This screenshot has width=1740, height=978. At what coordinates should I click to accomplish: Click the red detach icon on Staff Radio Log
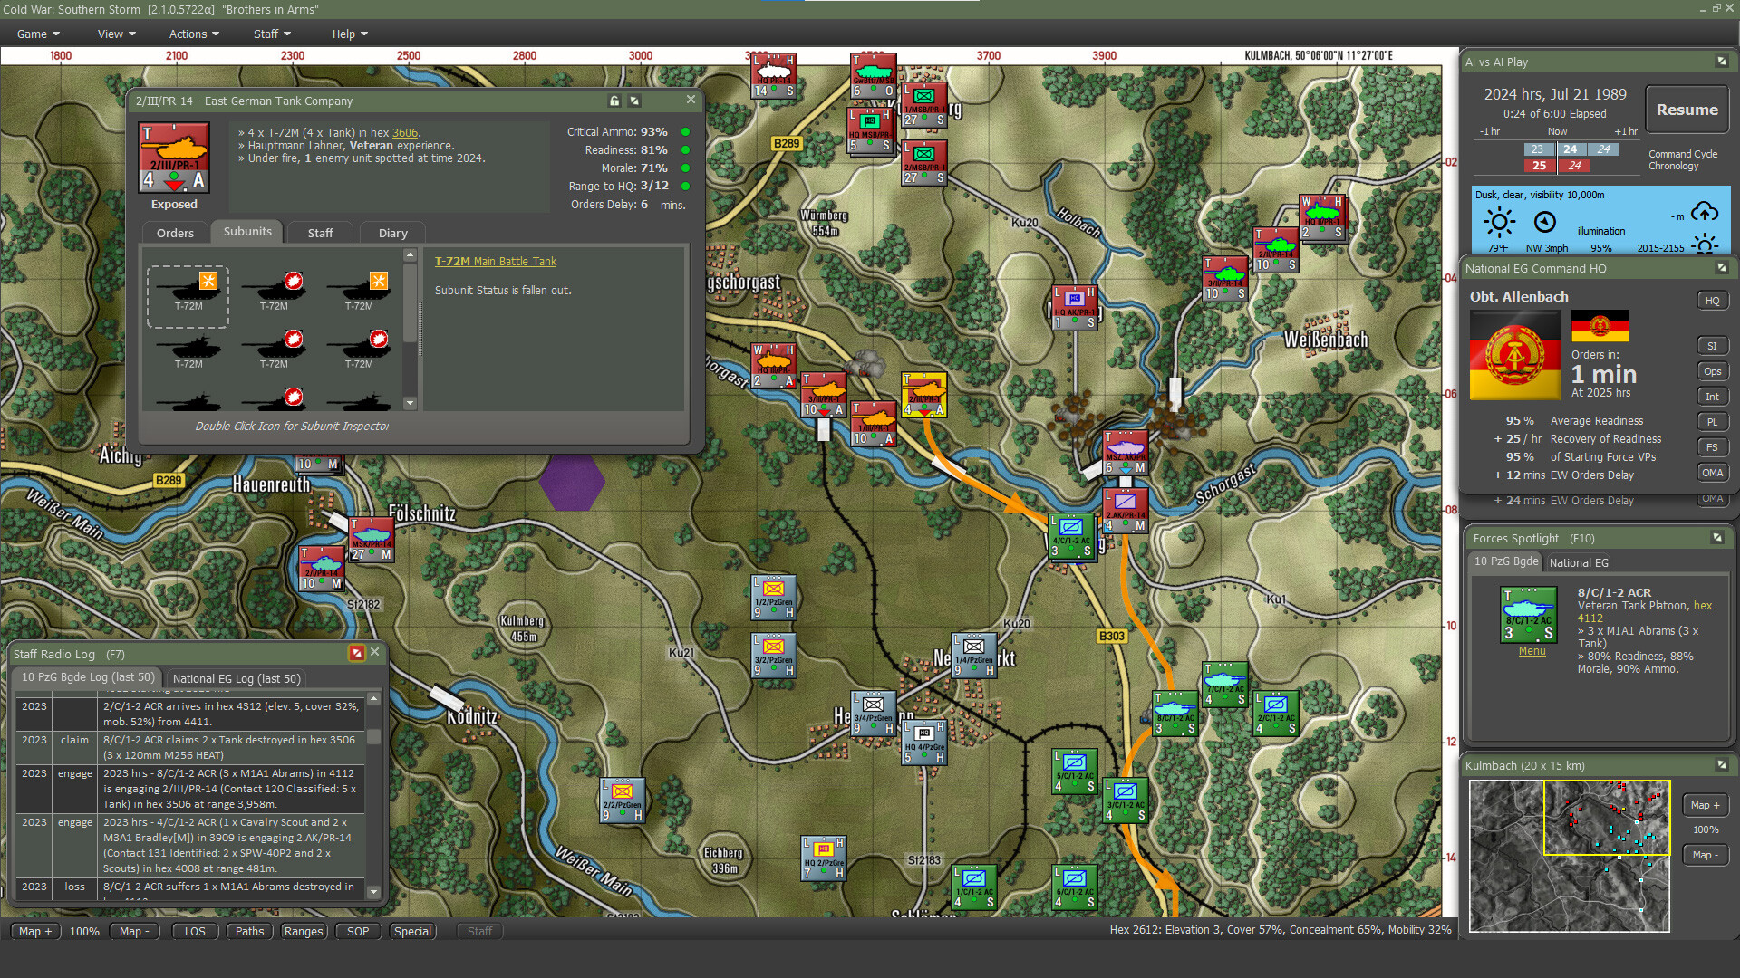click(356, 652)
